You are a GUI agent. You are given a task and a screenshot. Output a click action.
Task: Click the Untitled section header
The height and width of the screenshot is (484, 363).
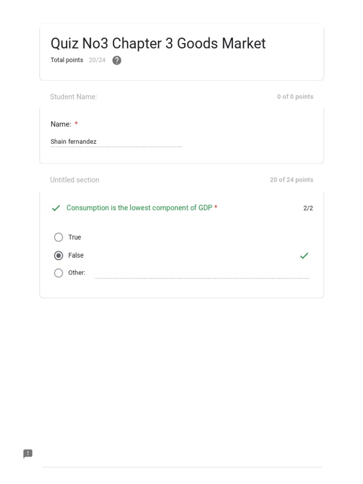(75, 180)
